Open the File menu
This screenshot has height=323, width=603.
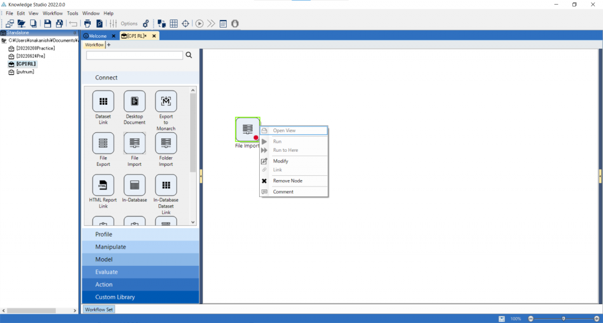point(9,13)
